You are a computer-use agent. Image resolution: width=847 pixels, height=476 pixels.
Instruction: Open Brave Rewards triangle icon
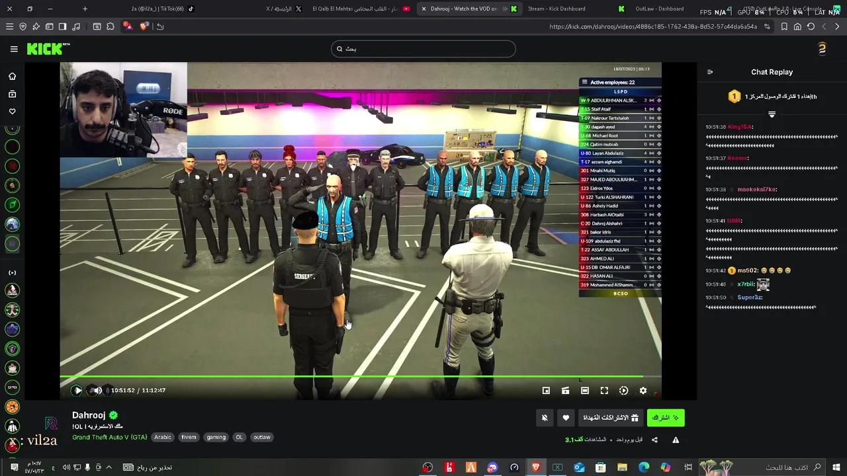[x=127, y=26]
